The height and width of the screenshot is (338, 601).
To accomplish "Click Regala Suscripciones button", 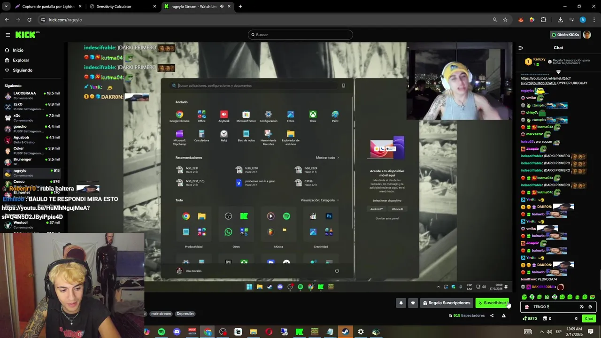I will pyautogui.click(x=447, y=303).
